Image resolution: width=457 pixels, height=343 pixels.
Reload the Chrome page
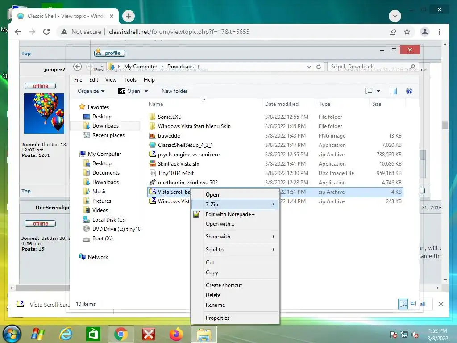[x=46, y=32]
